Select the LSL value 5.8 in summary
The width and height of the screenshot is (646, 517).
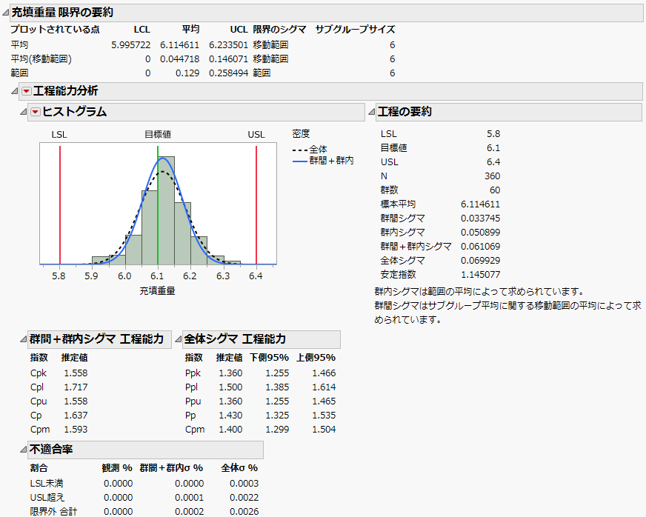493,134
